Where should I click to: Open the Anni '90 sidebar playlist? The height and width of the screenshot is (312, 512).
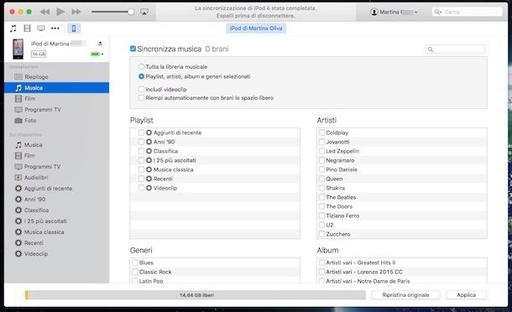click(x=57, y=199)
